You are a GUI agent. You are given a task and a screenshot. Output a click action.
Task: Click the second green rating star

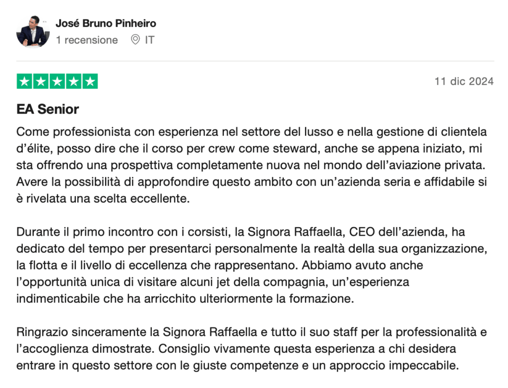point(41,81)
